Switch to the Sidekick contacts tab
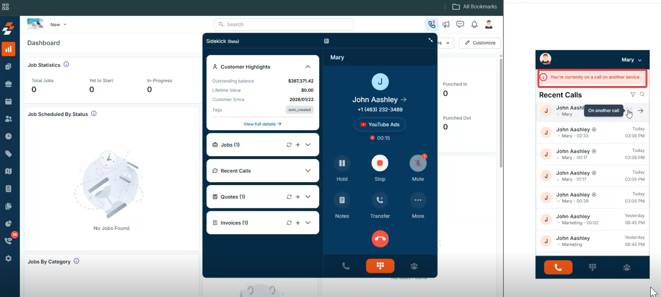 [x=414, y=266]
